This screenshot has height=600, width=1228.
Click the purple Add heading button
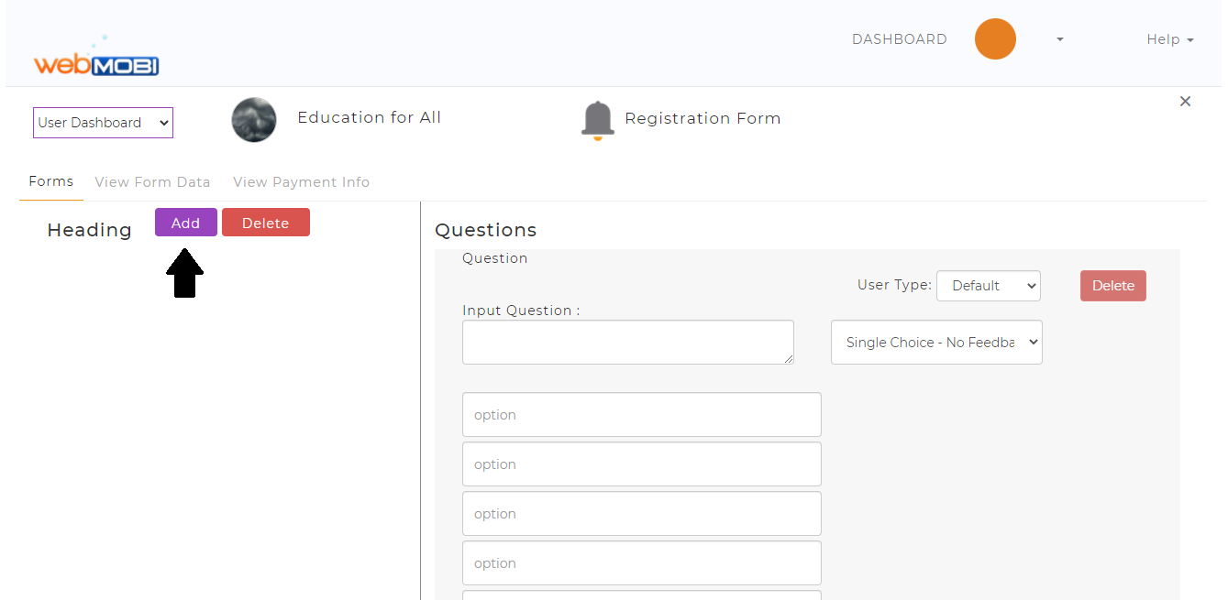point(186,223)
